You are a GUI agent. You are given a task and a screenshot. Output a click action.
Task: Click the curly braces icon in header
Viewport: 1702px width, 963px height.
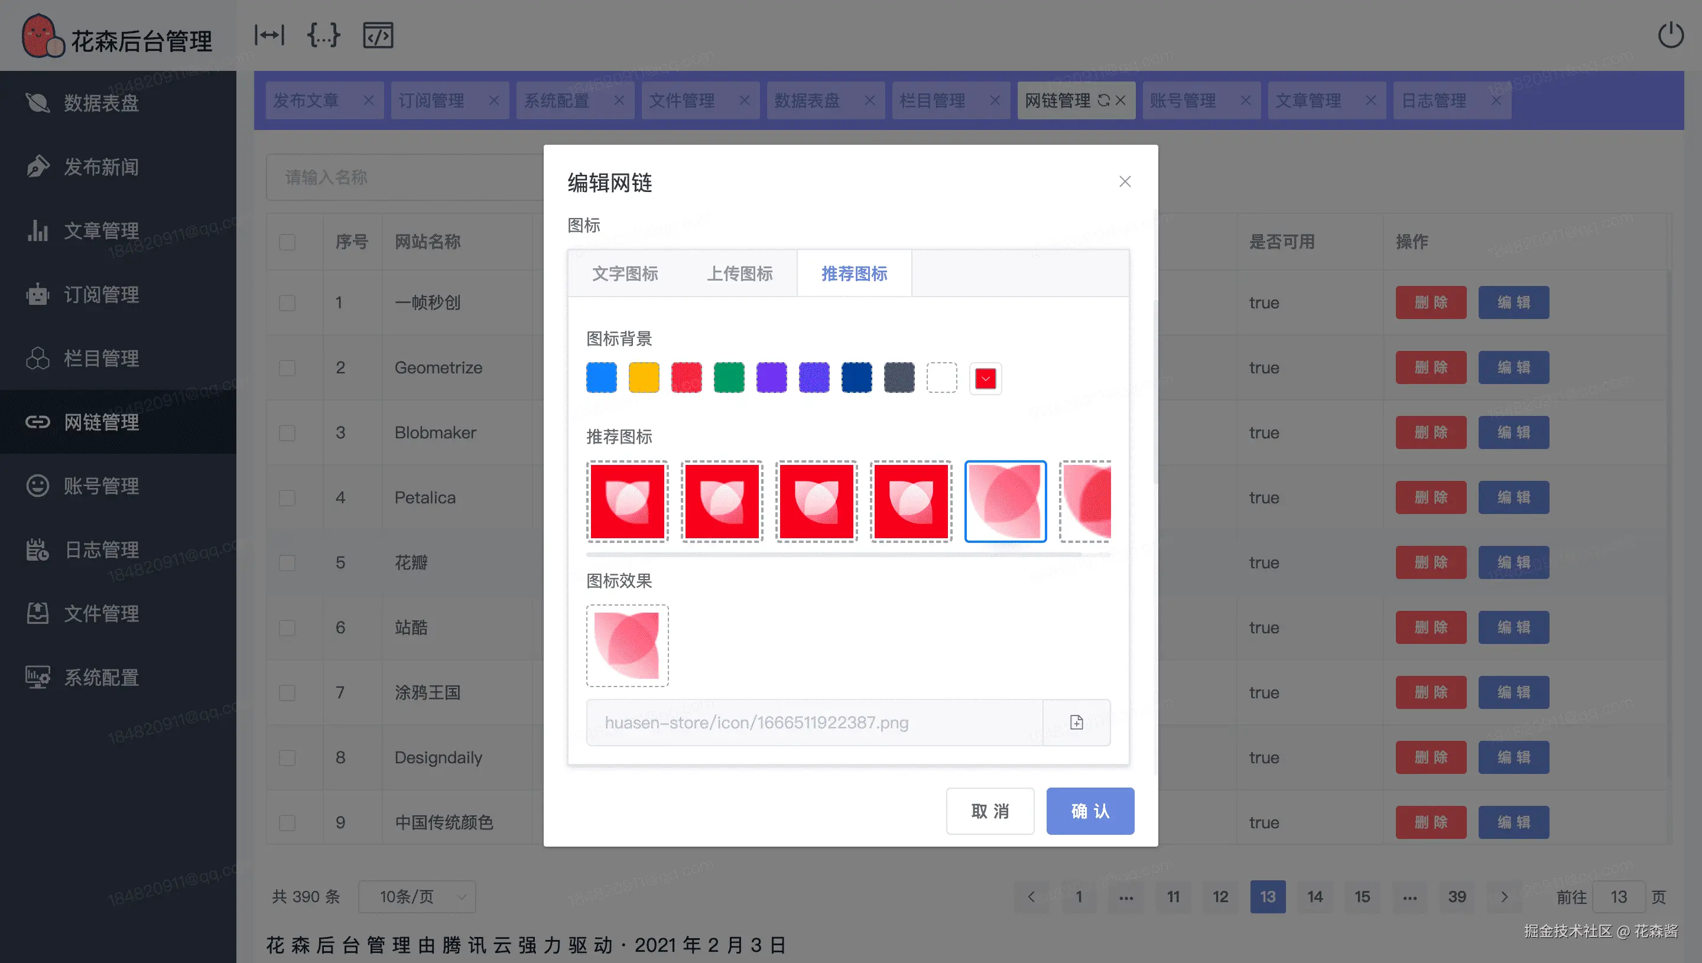tap(323, 35)
